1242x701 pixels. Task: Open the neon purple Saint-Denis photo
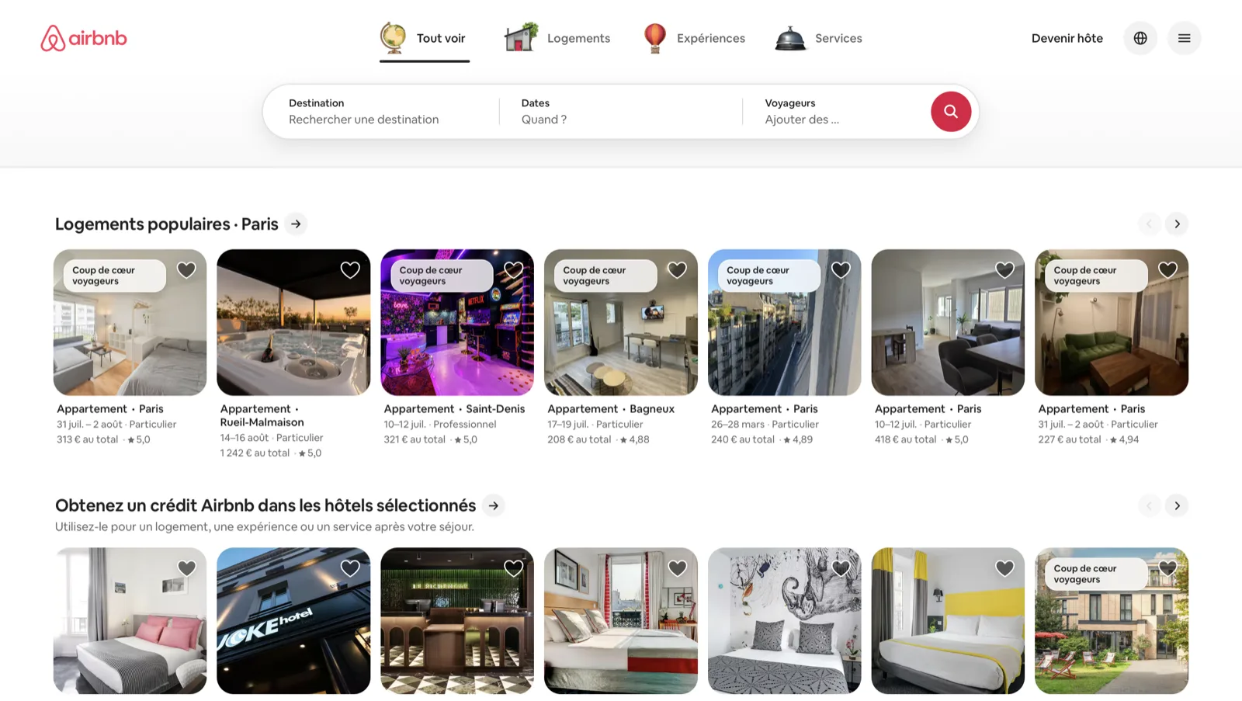click(x=457, y=322)
